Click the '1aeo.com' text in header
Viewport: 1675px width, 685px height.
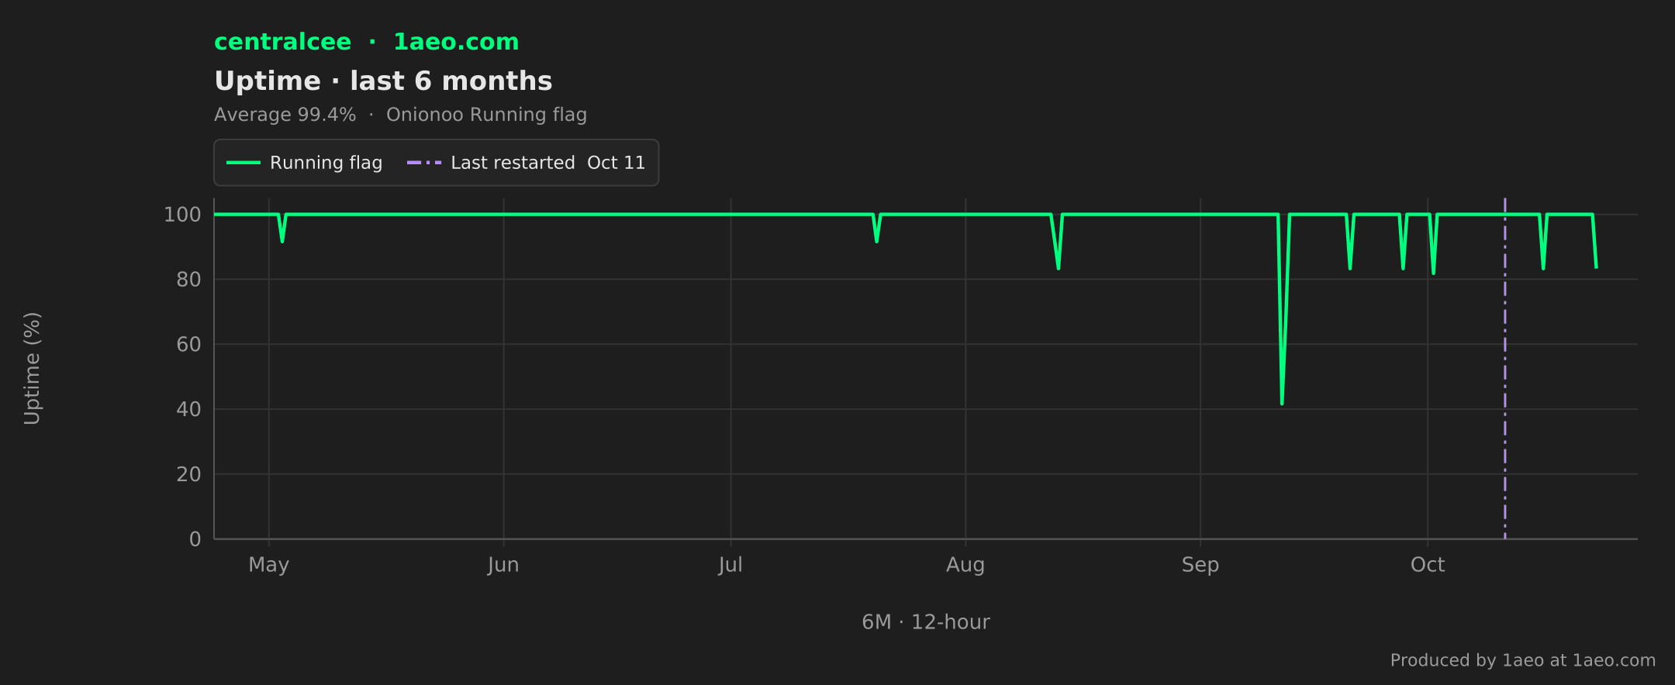point(456,42)
